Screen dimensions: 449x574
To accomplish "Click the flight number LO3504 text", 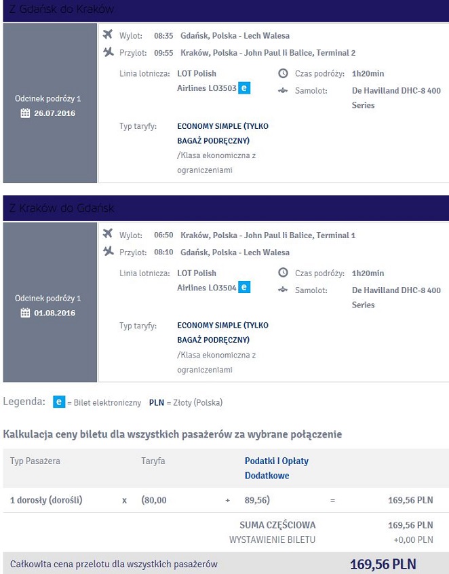I will (x=222, y=288).
